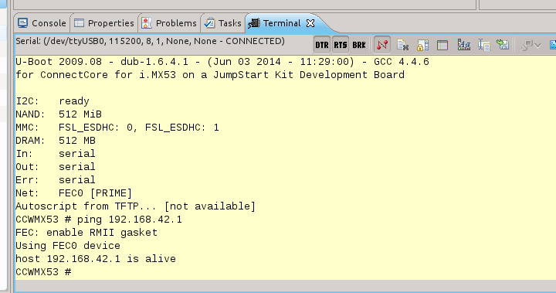Click the Problems tab icon
The image size is (556, 293).
tap(147, 23)
